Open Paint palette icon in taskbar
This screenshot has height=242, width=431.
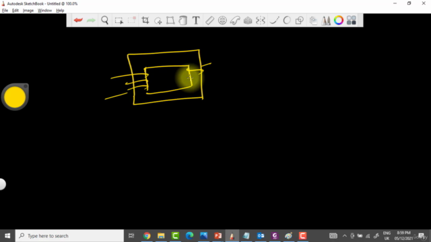click(x=289, y=236)
